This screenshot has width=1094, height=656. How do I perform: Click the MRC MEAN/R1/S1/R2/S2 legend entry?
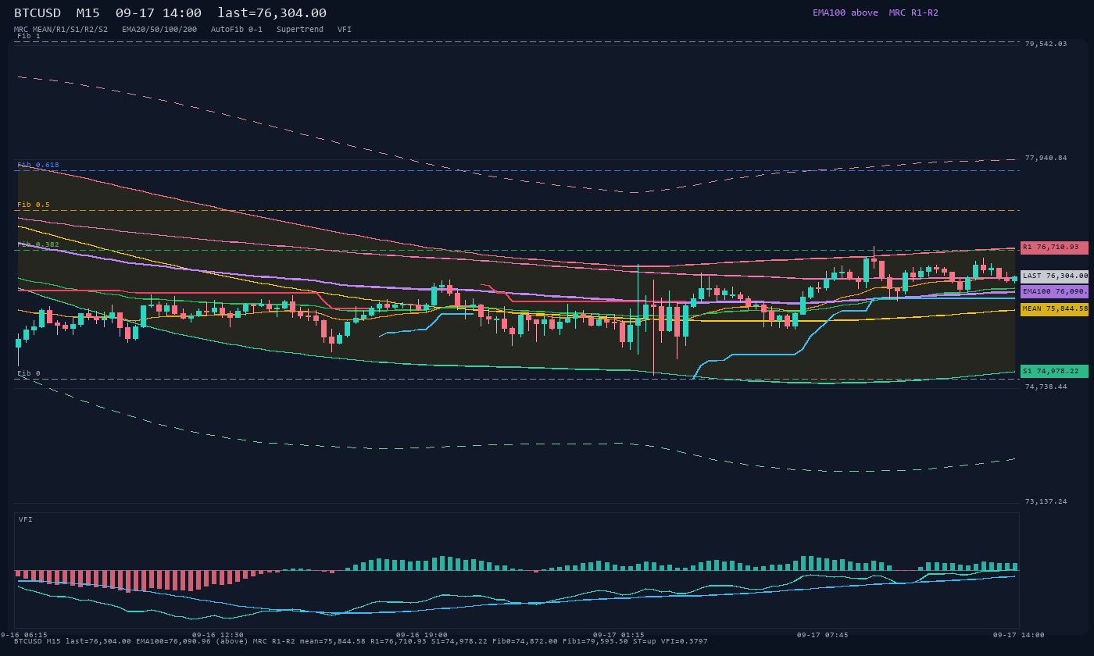pos(61,30)
